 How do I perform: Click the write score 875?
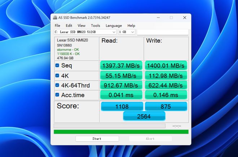point(166,106)
